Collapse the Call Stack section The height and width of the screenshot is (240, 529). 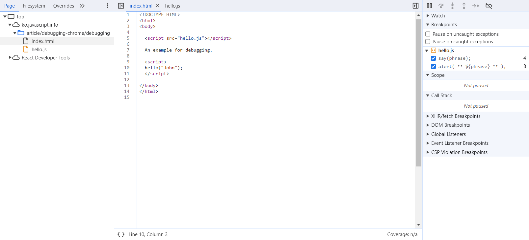click(x=428, y=96)
